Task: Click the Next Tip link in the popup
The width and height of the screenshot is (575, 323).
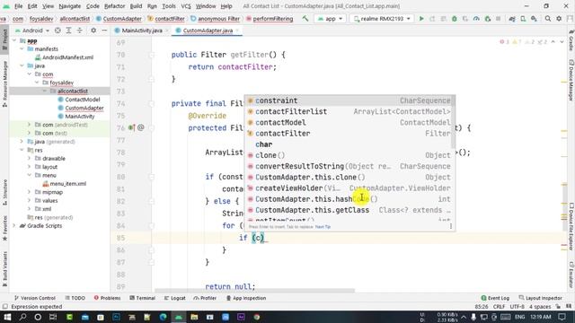Action: [x=323, y=227]
